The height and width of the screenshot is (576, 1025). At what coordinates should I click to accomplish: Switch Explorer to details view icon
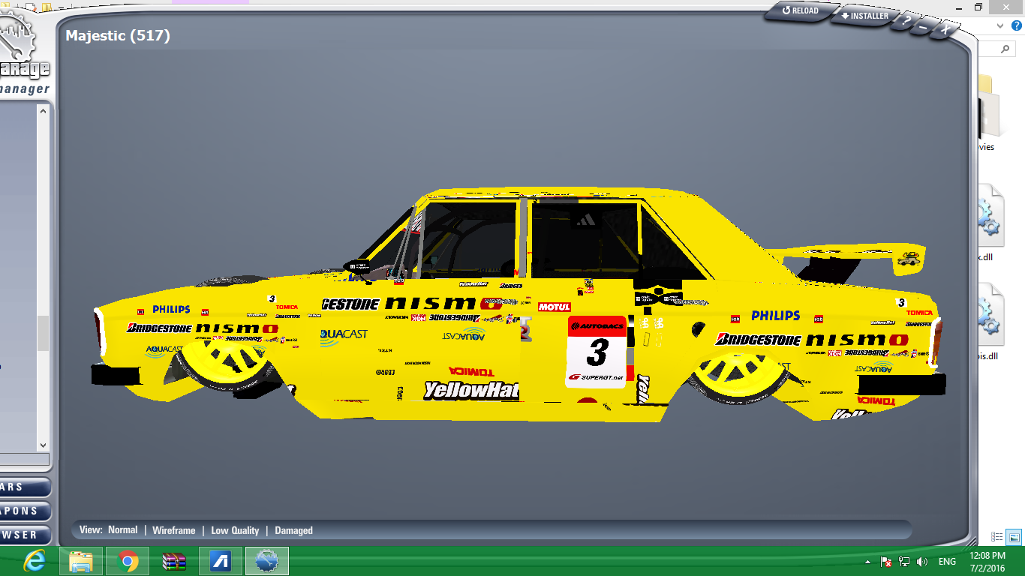point(997,537)
